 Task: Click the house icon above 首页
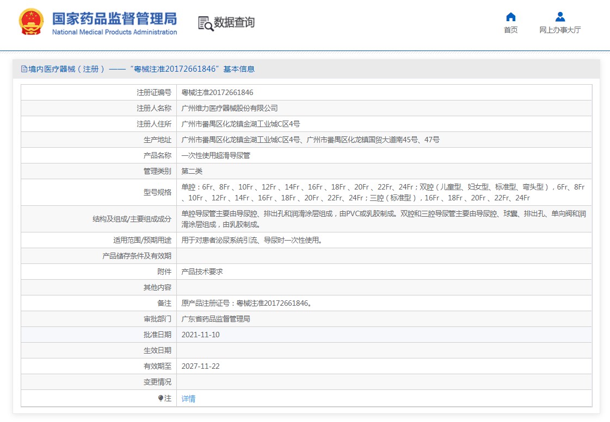510,17
